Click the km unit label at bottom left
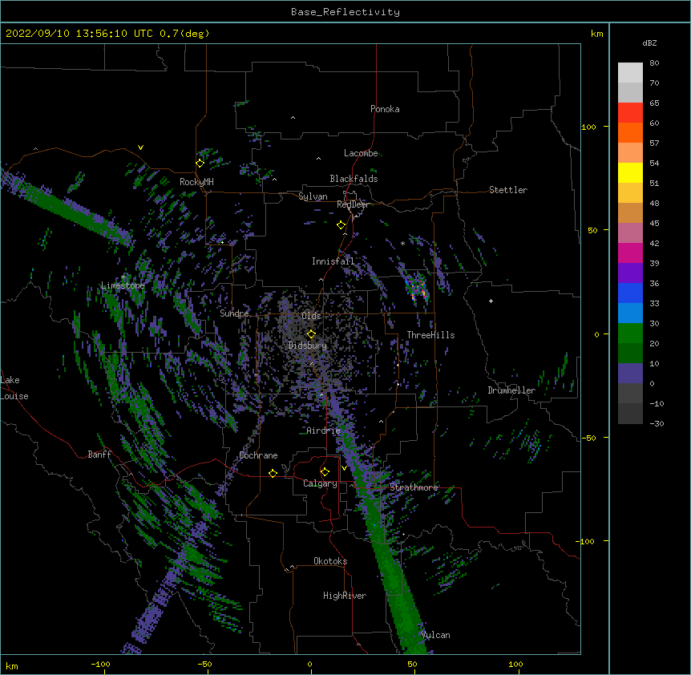 12,666
